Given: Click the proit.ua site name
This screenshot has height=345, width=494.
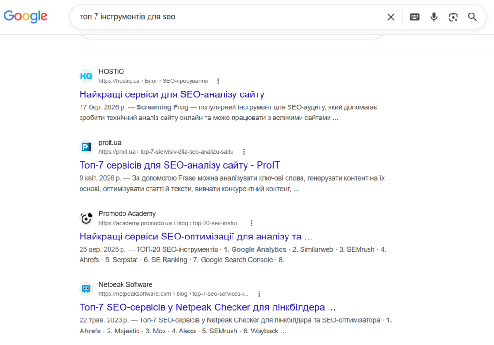Looking at the screenshot, I should point(110,143).
